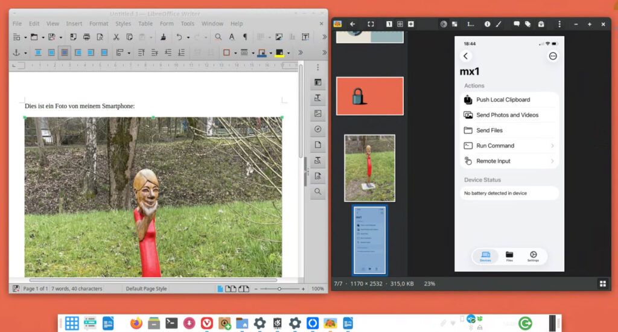The height and width of the screenshot is (332, 618).
Task: Click the tag icon in image viewer
Action: (527, 24)
